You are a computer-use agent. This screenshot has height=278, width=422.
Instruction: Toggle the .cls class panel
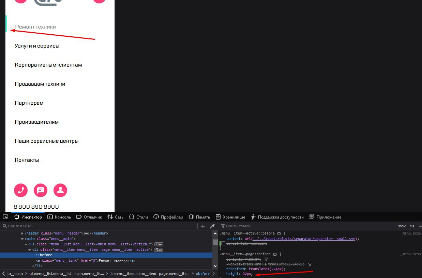411,226
